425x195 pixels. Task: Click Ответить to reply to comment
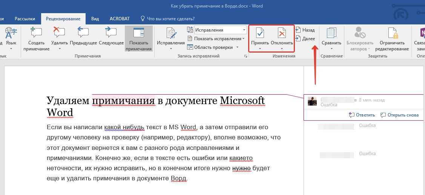[x=362, y=115]
